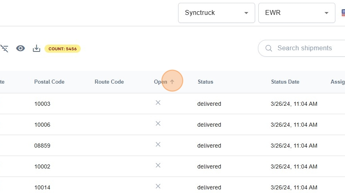The image size is (345, 193).
Task: Click the X icon in 10003 row
Action: [x=158, y=103]
